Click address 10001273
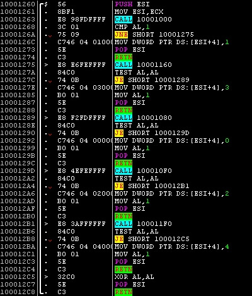Viewport: 252px width, 296px height. (x=18, y=49)
